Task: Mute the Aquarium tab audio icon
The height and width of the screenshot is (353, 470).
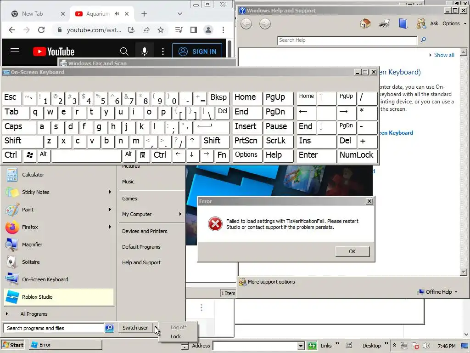Action: (117, 14)
